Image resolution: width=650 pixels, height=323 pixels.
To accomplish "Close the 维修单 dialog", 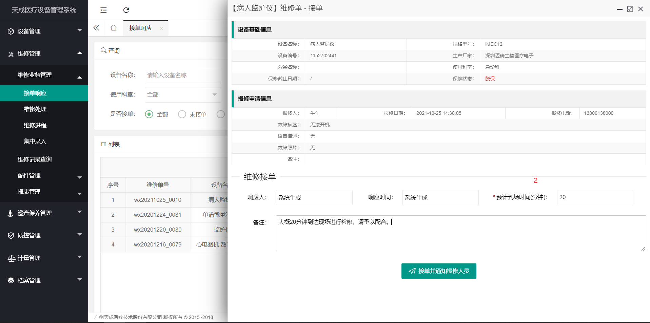I will (641, 9).
